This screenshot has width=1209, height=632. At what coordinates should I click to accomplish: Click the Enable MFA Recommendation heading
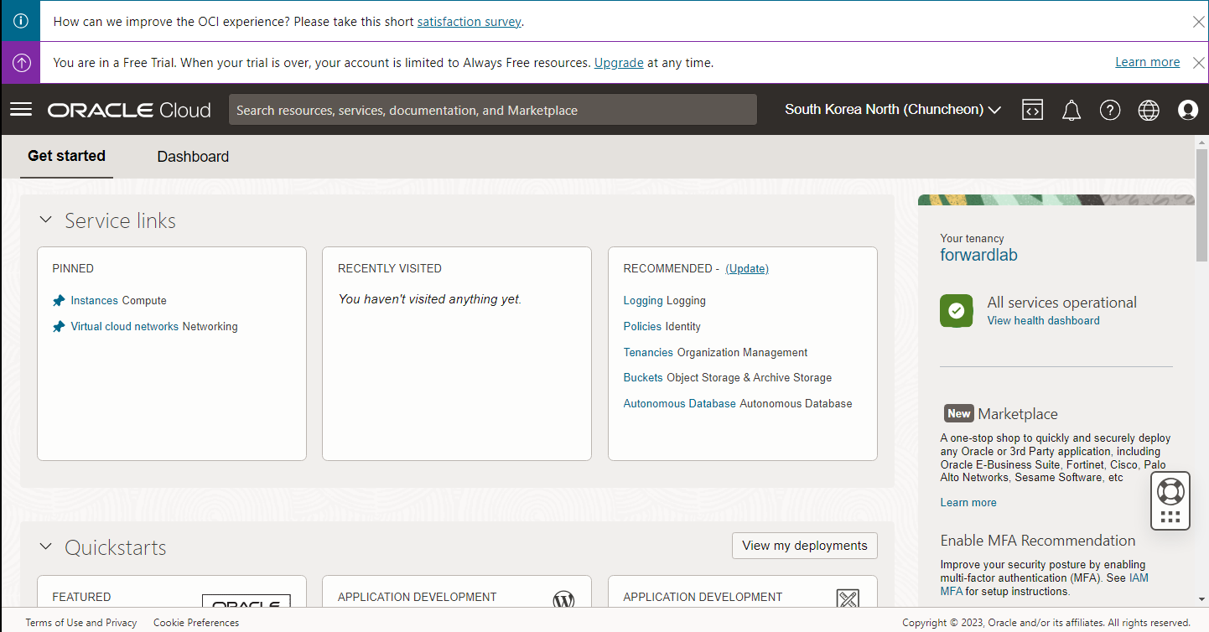[x=1038, y=541]
